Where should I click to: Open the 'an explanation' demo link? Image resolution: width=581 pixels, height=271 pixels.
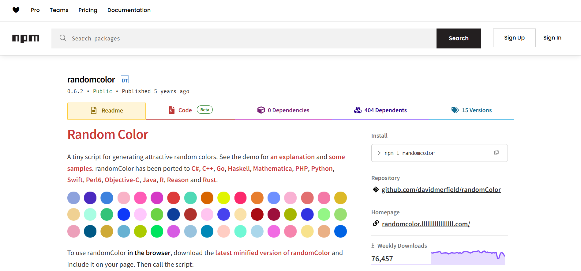[x=292, y=157]
